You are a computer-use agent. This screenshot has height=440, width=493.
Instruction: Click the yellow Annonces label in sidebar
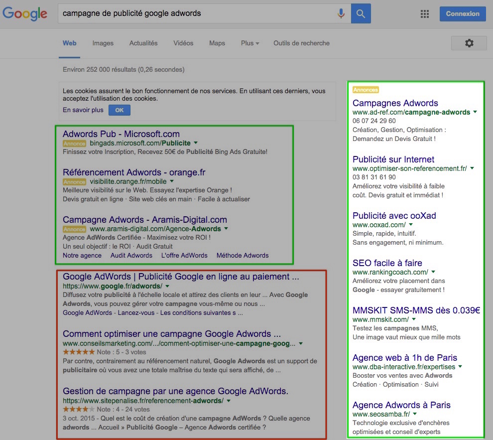tap(366, 90)
